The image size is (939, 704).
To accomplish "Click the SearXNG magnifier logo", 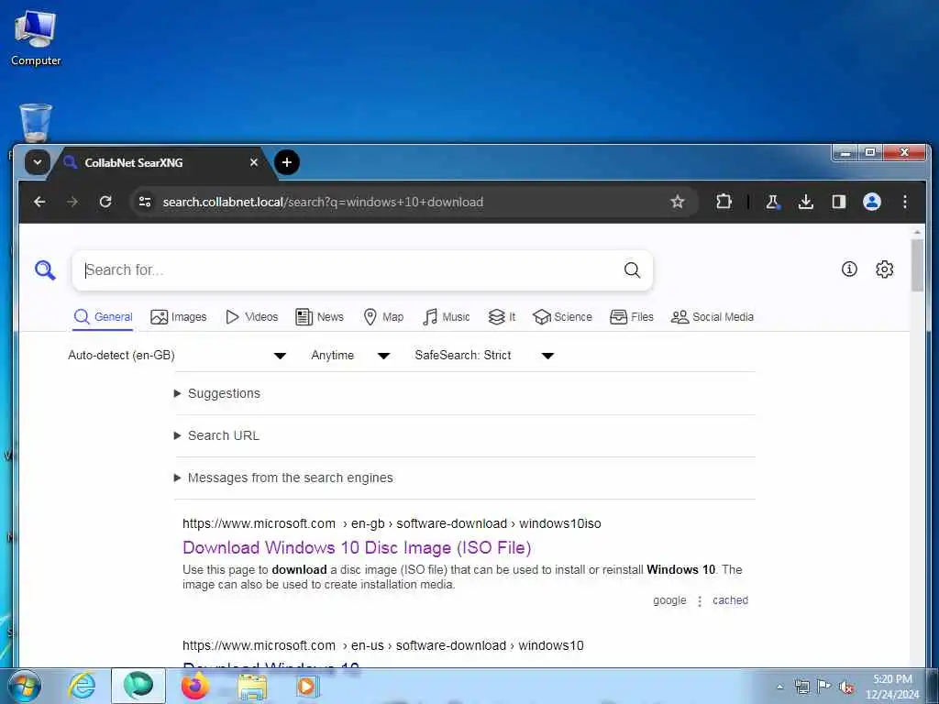I will coord(45,270).
